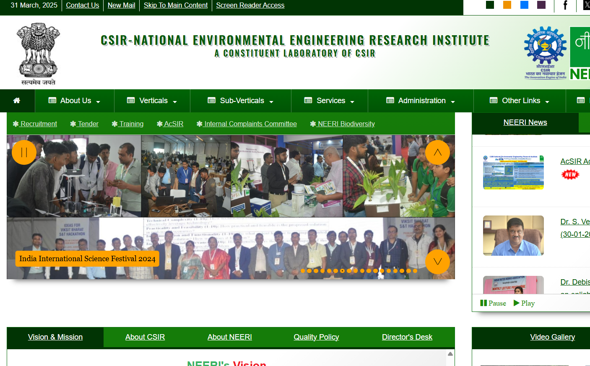Open the Services menu

(x=330, y=101)
